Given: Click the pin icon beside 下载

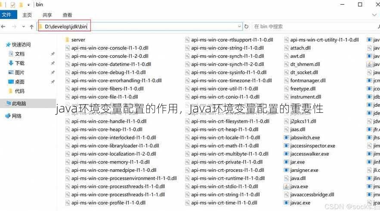Looking at the screenshot, I should [x=53, y=63].
